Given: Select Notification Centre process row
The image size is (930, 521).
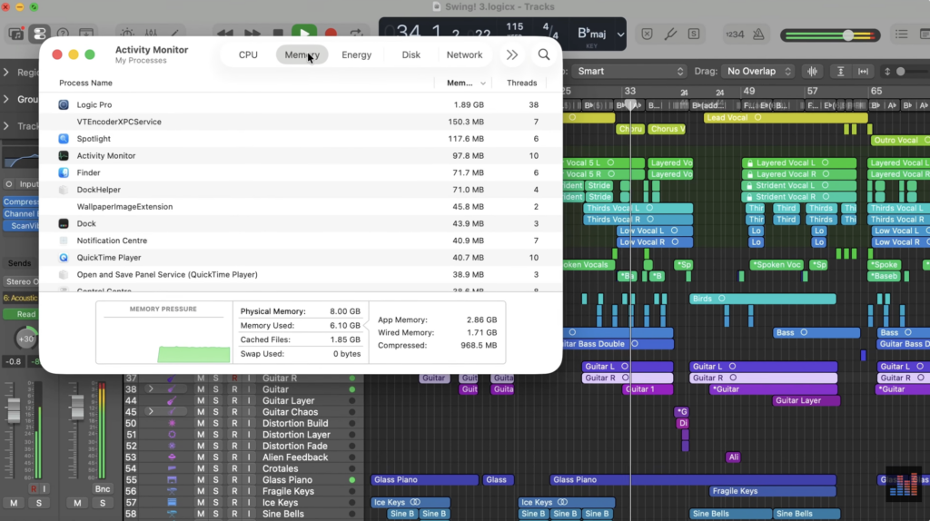Looking at the screenshot, I should pyautogui.click(x=301, y=241).
